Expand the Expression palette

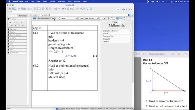tap(17, 29)
